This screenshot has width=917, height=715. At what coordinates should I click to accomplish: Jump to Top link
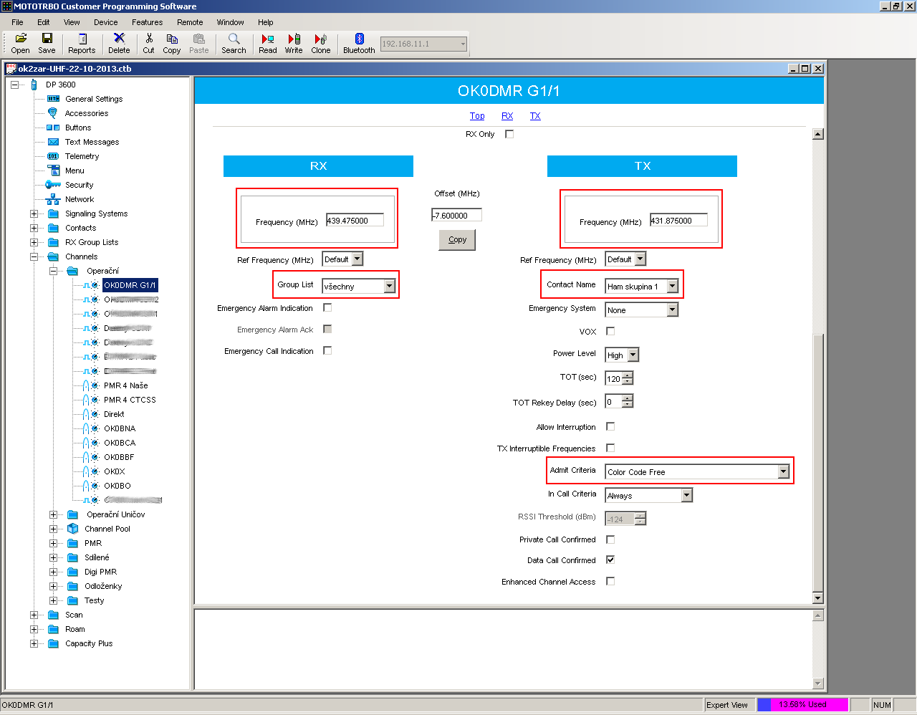point(477,115)
